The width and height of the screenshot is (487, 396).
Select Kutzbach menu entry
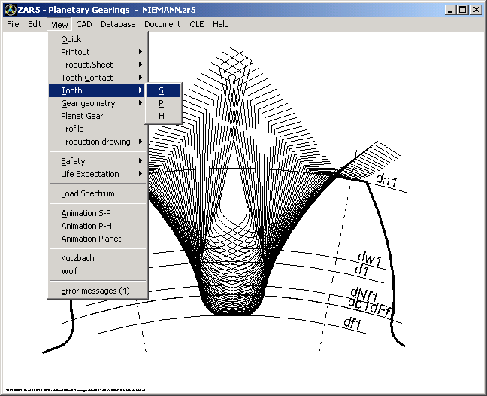77,258
